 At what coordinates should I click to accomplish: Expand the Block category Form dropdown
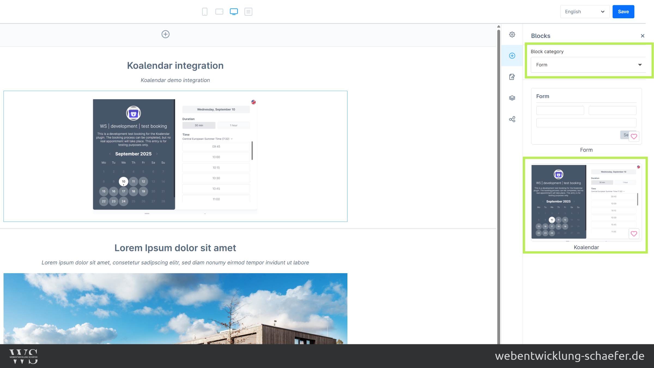[x=588, y=65]
